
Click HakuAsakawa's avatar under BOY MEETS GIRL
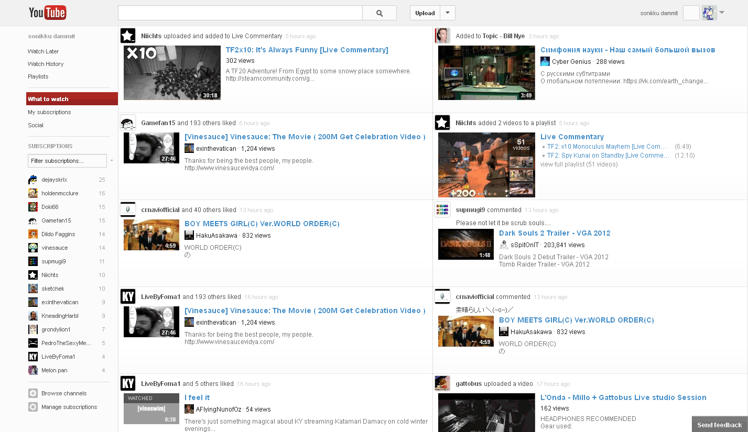point(189,235)
